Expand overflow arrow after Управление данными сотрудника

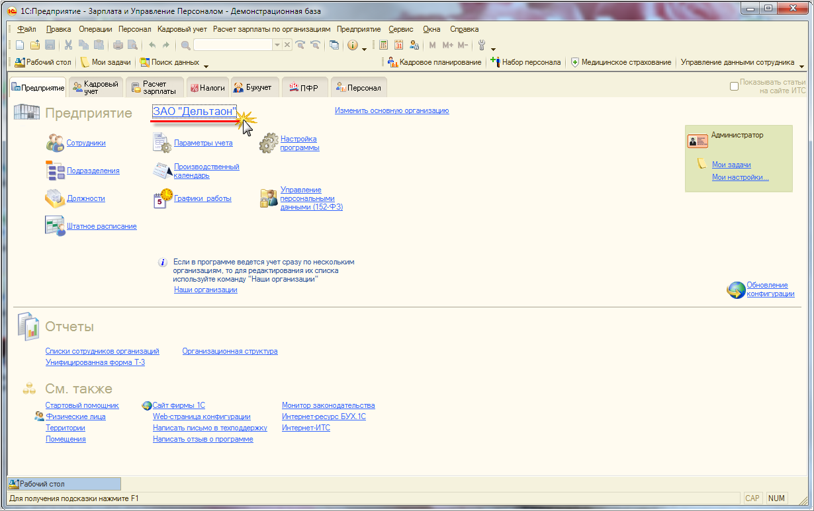click(802, 66)
